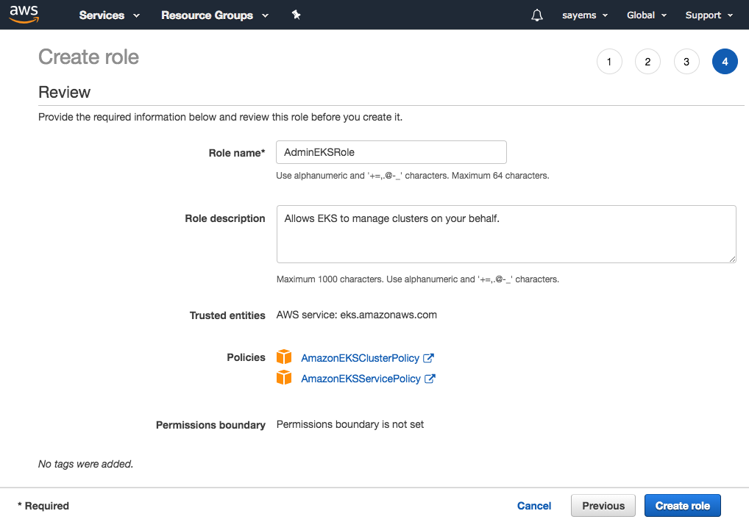Open the sayems account dropdown

click(585, 15)
